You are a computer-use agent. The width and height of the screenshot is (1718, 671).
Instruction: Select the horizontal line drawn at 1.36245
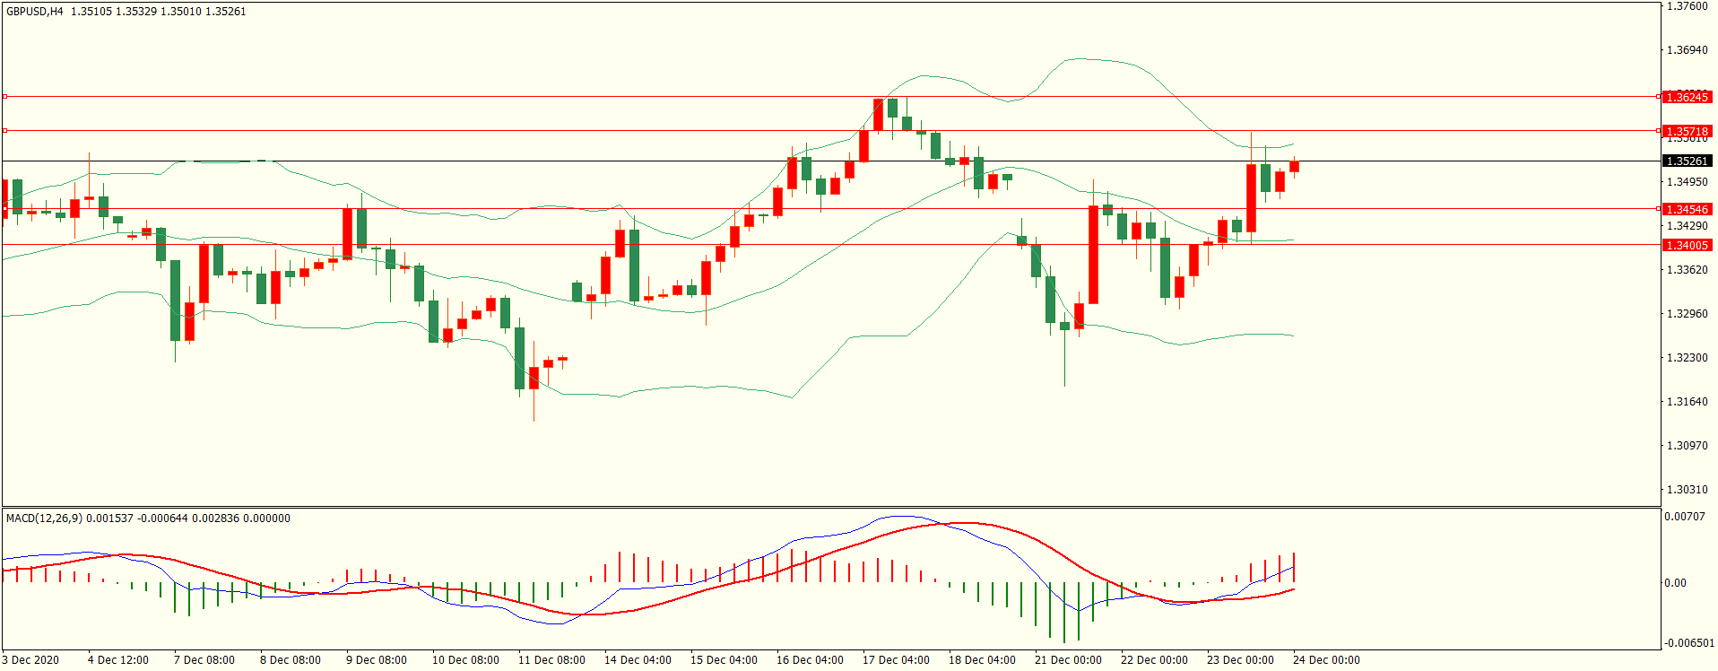(x=830, y=96)
